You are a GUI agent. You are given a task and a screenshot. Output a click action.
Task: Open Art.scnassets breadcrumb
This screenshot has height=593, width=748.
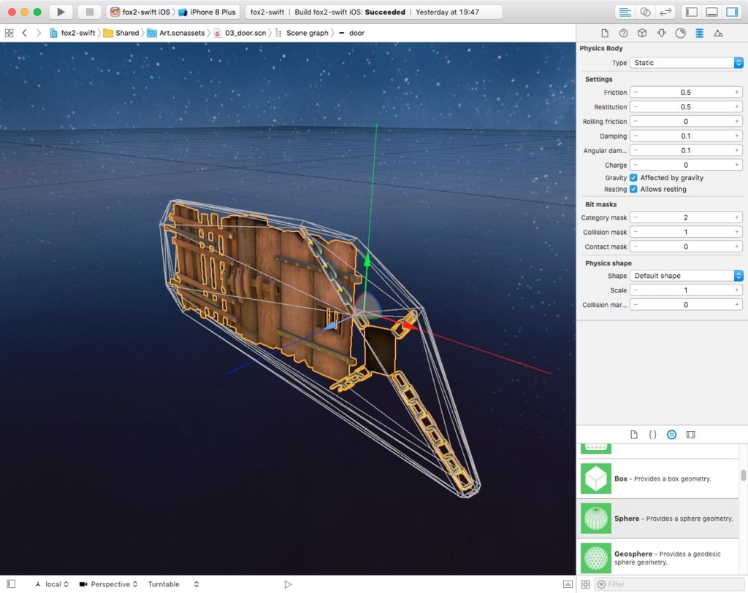(x=176, y=33)
